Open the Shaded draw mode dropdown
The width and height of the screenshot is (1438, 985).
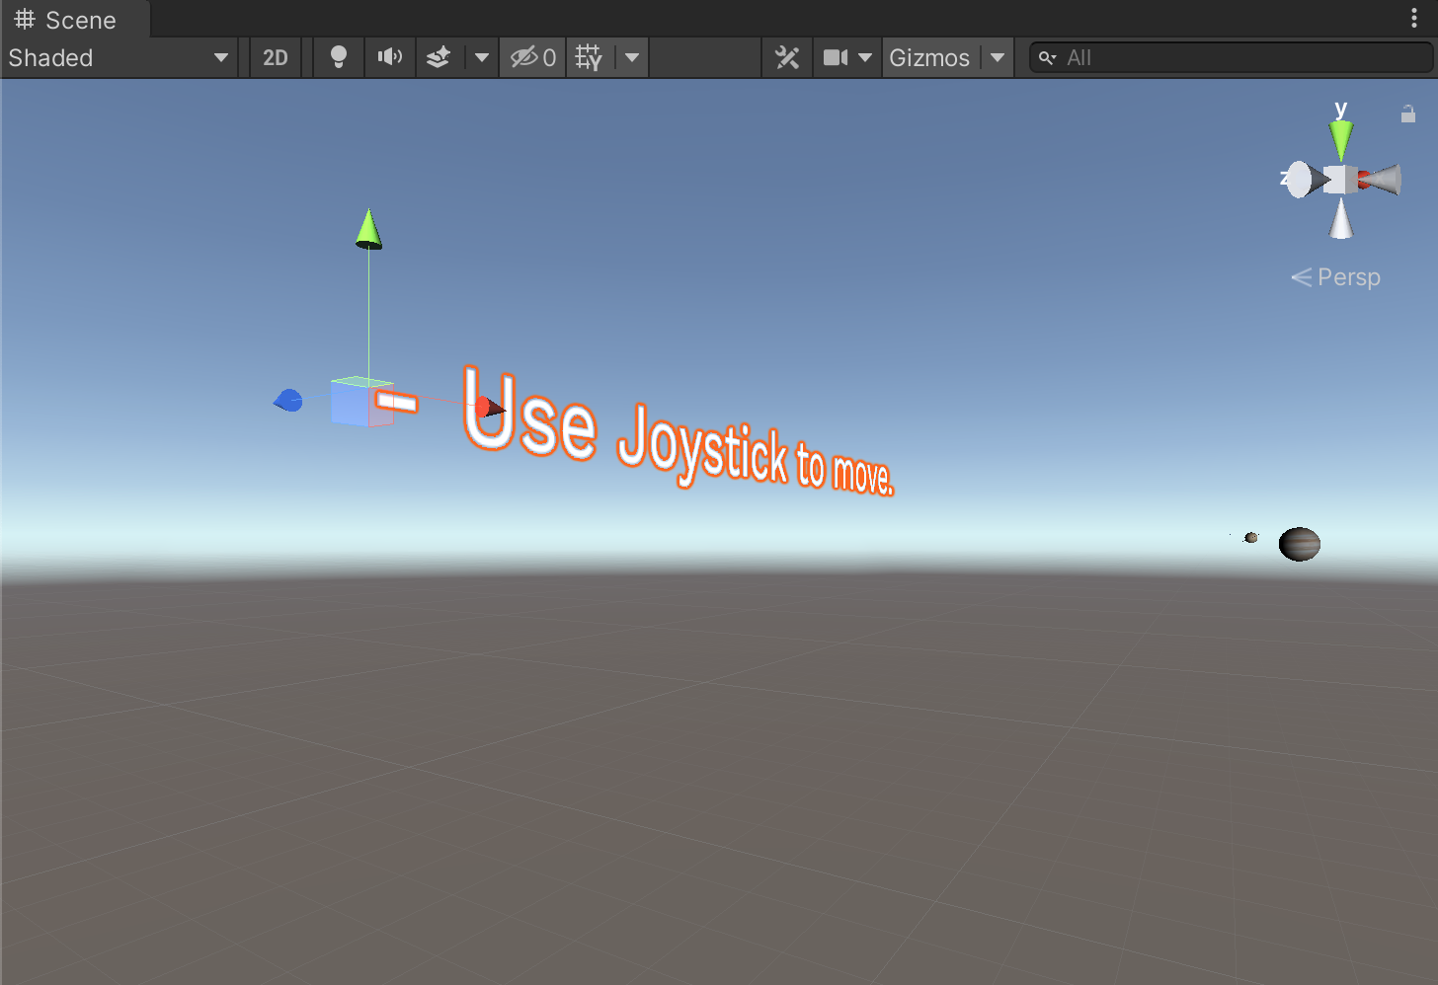(x=119, y=57)
